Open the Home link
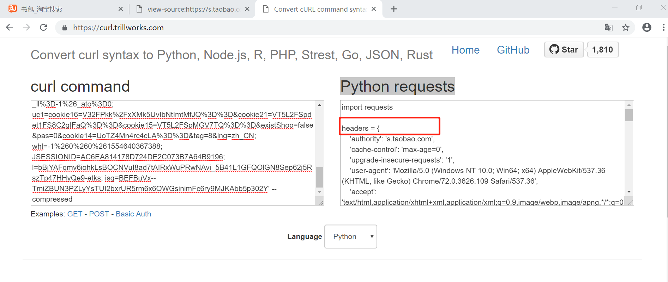Image resolution: width=668 pixels, height=282 pixels. click(465, 50)
